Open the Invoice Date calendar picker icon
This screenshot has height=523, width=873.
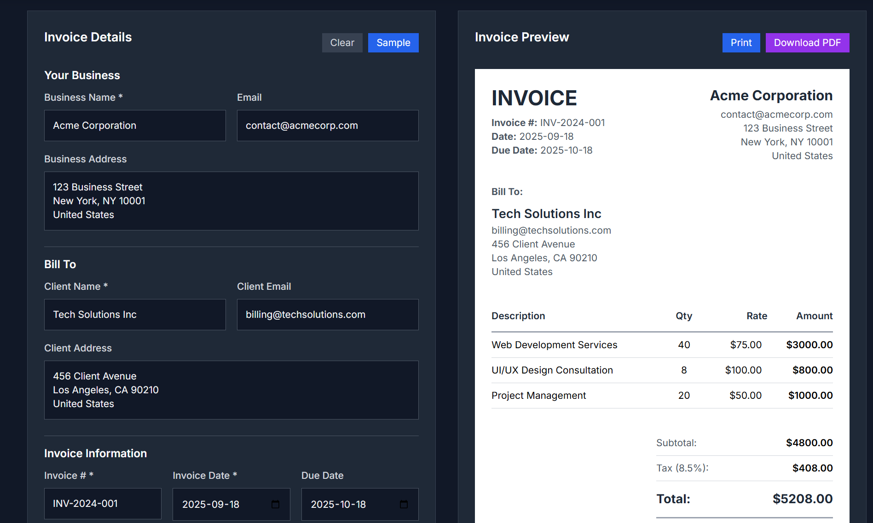tap(275, 504)
